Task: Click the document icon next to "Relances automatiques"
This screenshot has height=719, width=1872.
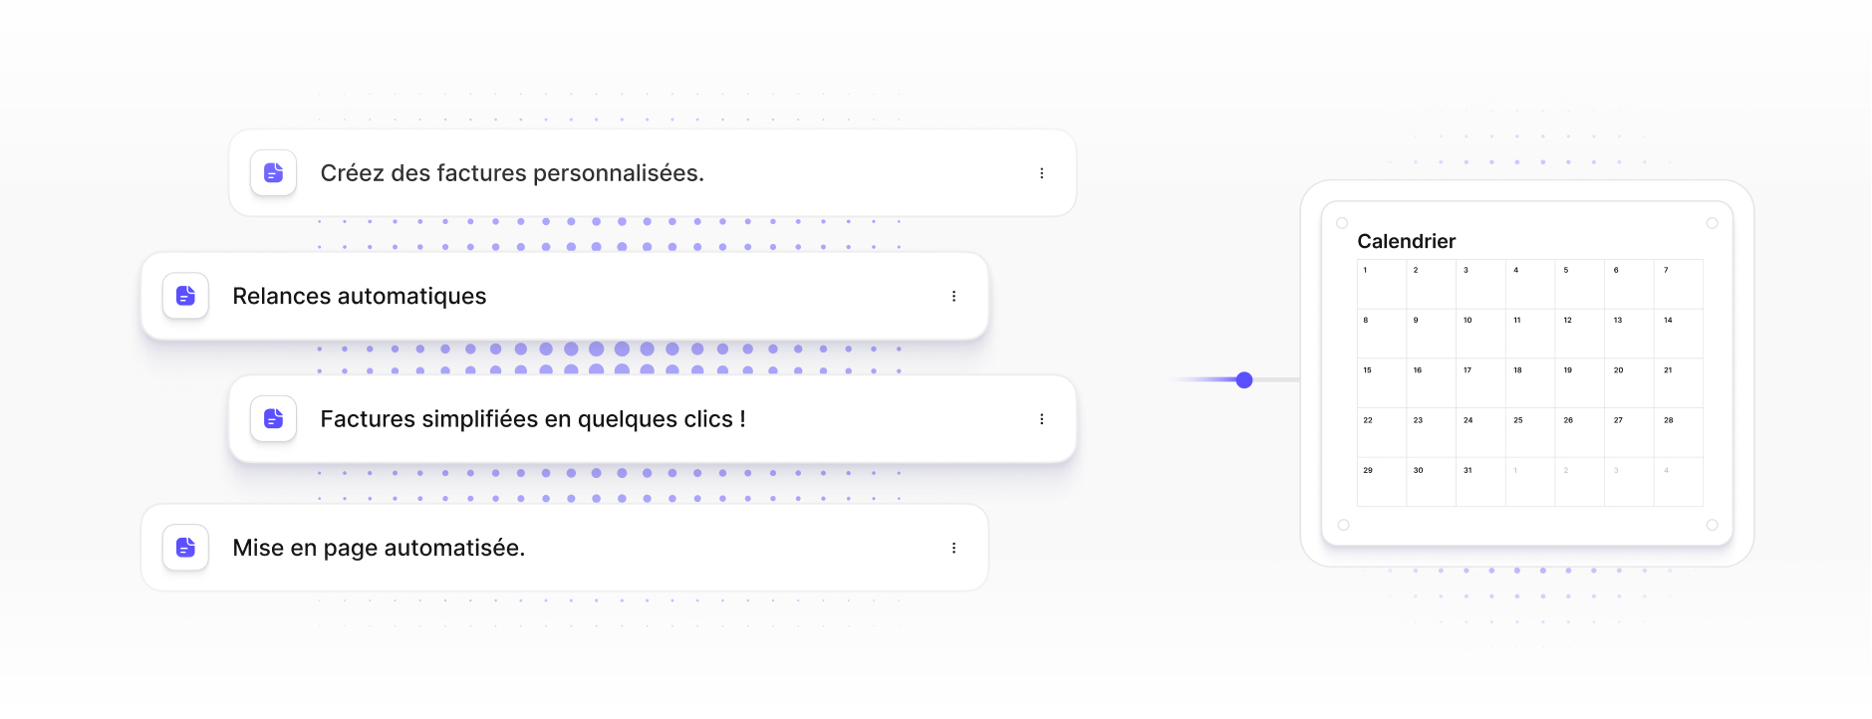Action: click(185, 296)
